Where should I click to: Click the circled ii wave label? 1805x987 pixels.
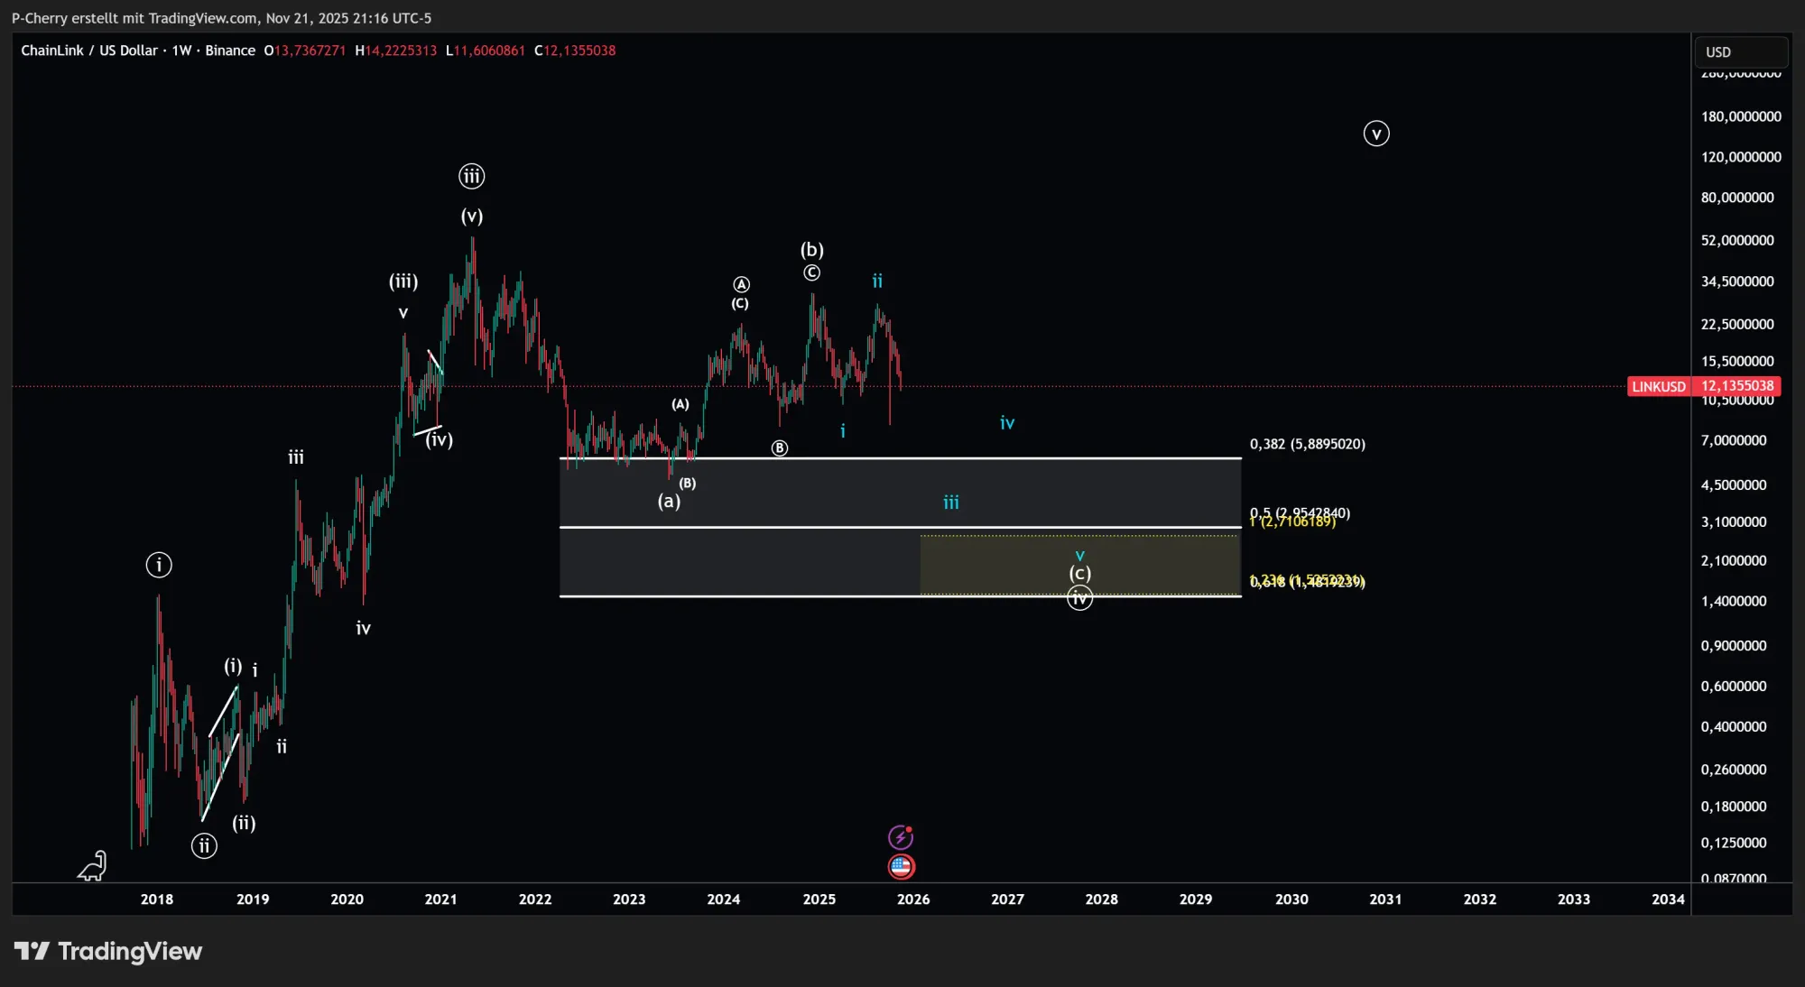tap(204, 845)
